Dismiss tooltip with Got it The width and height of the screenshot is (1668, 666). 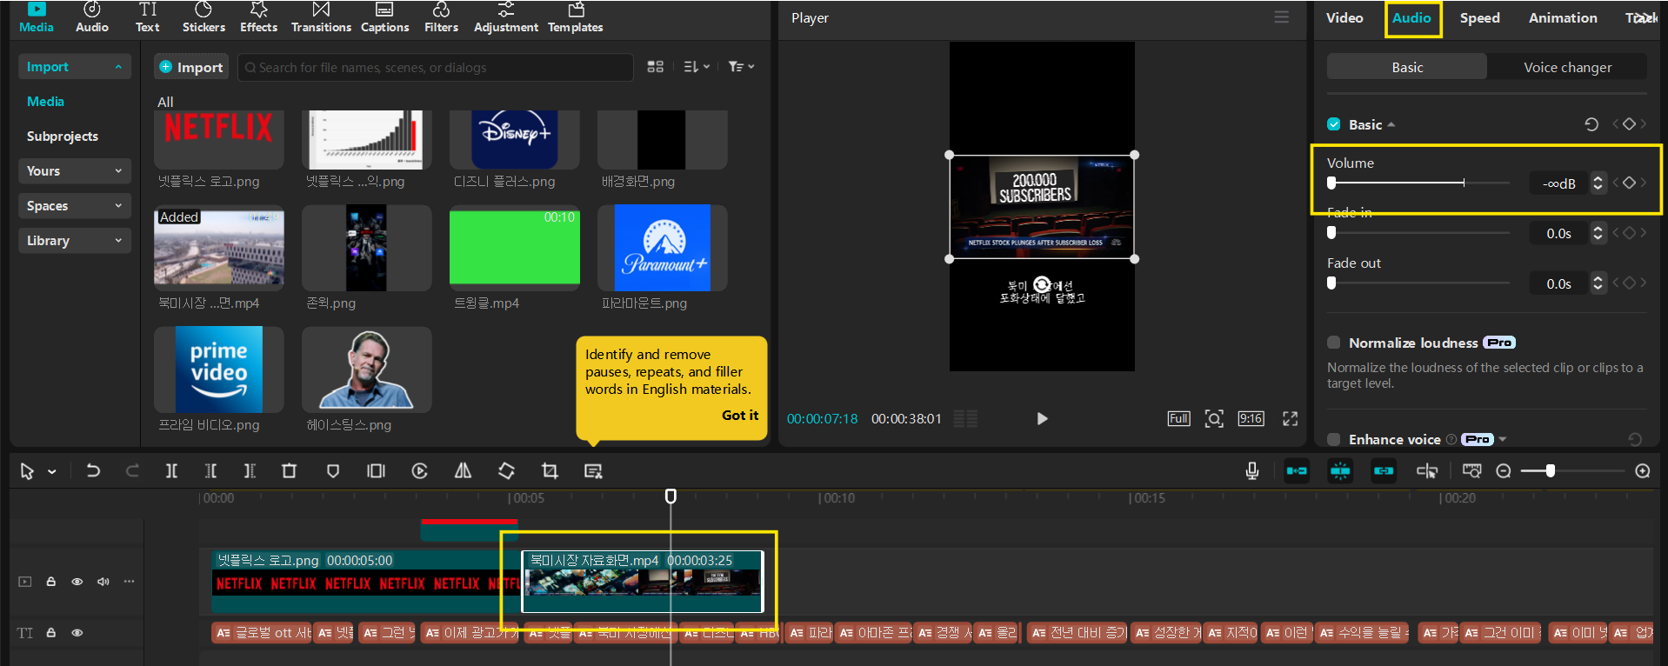(x=740, y=416)
